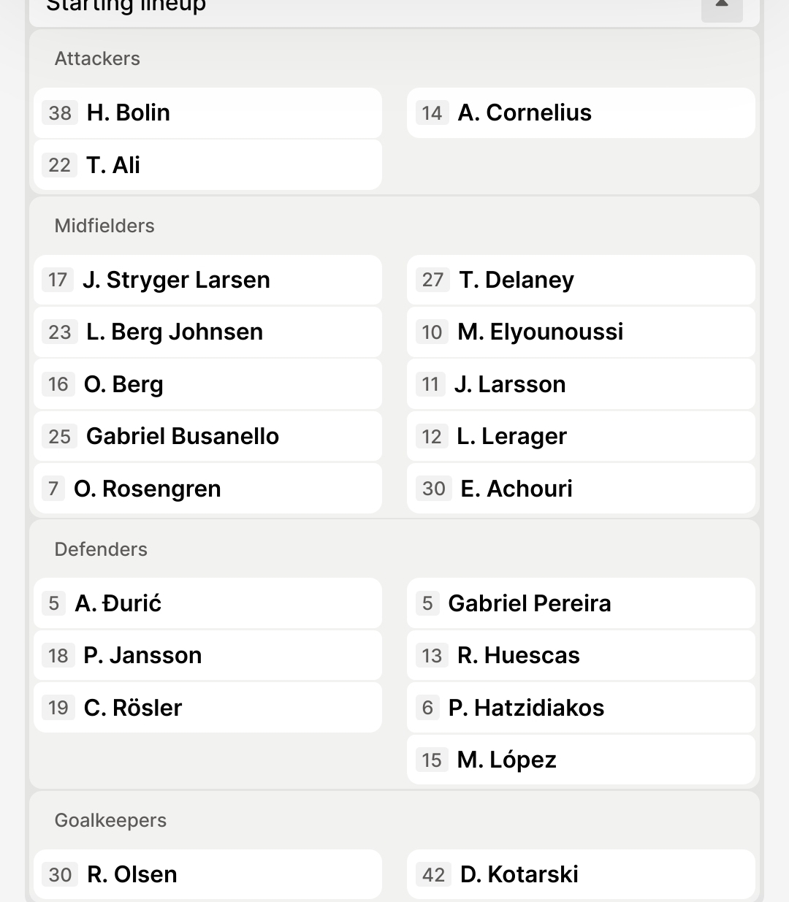The image size is (789, 902).
Task: Open O. Rosengren's profile
Action: click(207, 489)
